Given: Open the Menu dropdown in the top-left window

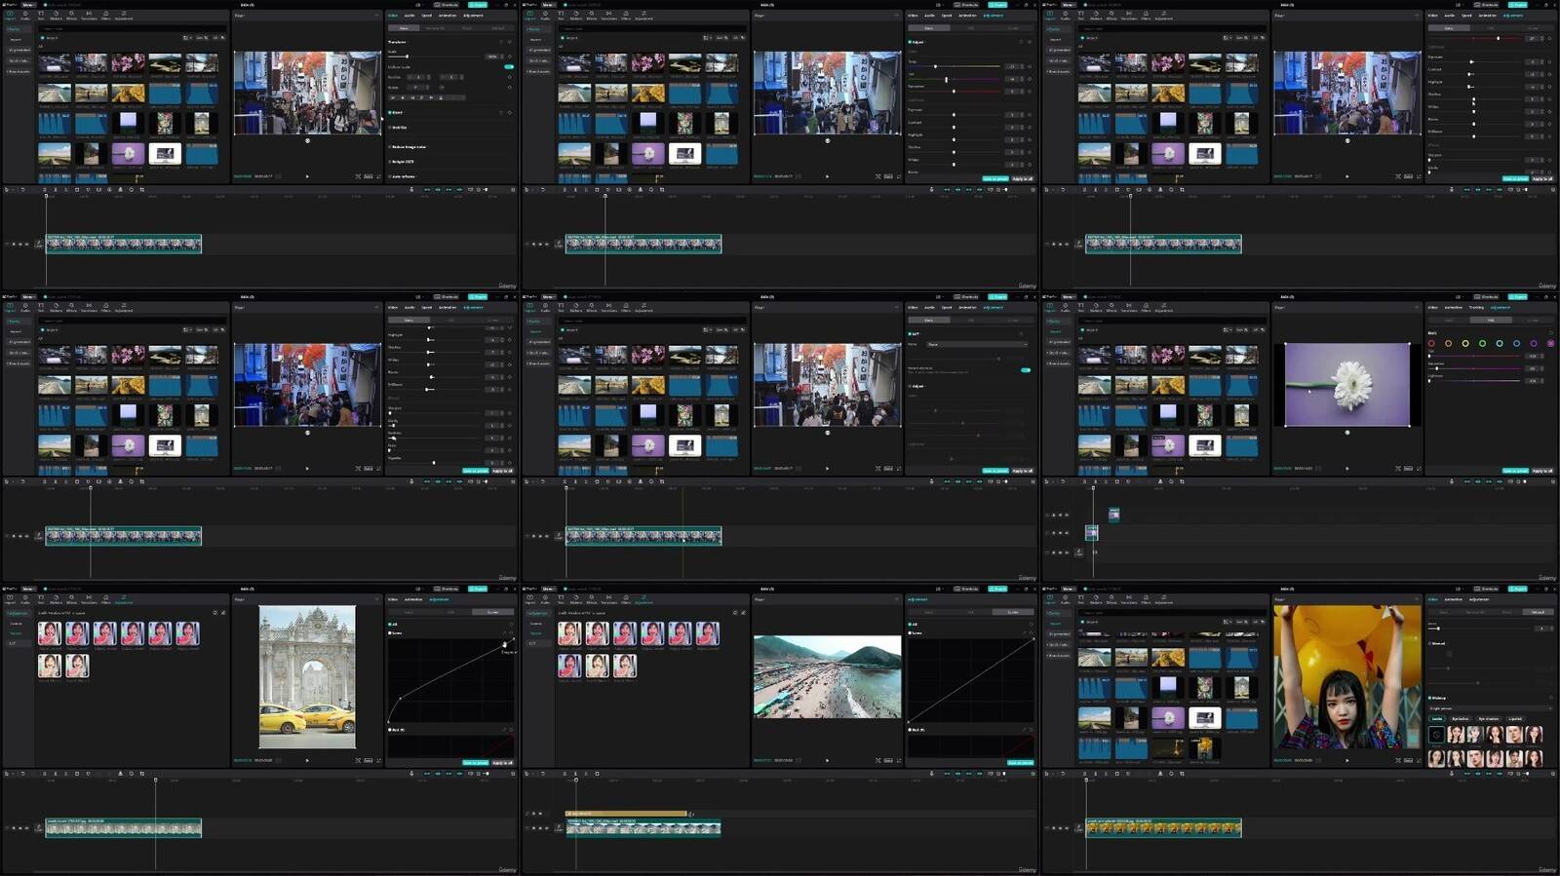Looking at the screenshot, I should pos(28,5).
